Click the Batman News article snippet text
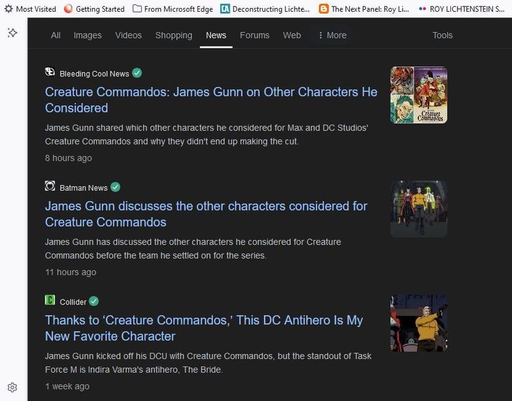Image resolution: width=512 pixels, height=401 pixels. tap(193, 249)
